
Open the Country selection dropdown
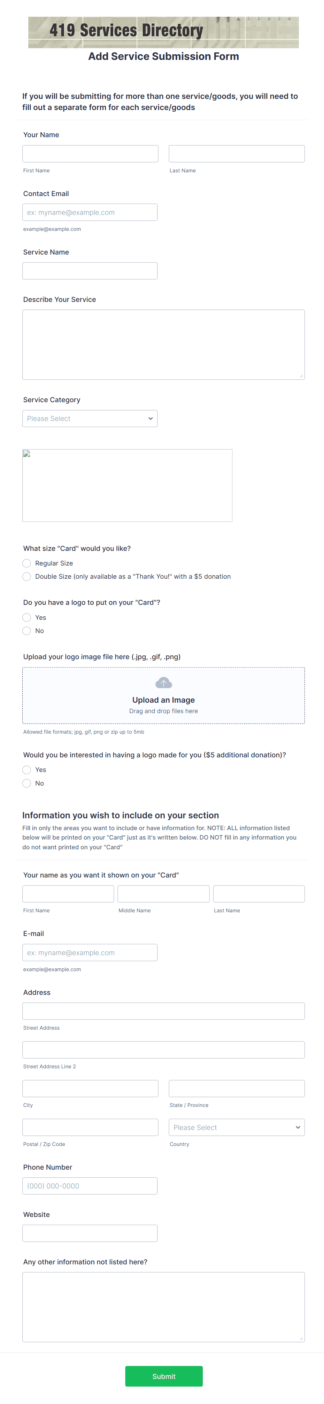pyautogui.click(x=236, y=1127)
